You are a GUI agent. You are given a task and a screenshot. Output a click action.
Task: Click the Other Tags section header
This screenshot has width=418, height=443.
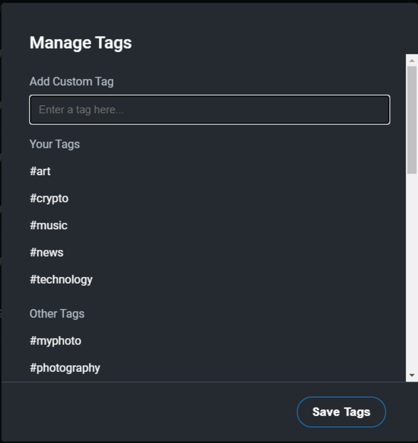click(x=57, y=314)
